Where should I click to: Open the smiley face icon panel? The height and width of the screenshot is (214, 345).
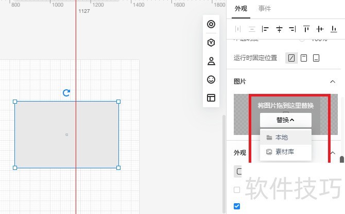tap(211, 80)
